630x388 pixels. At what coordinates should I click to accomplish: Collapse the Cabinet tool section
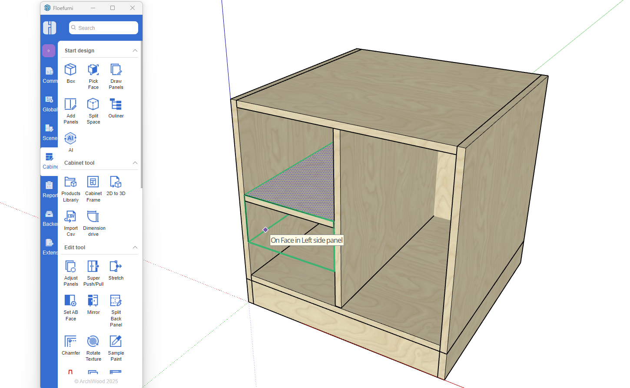pyautogui.click(x=135, y=163)
